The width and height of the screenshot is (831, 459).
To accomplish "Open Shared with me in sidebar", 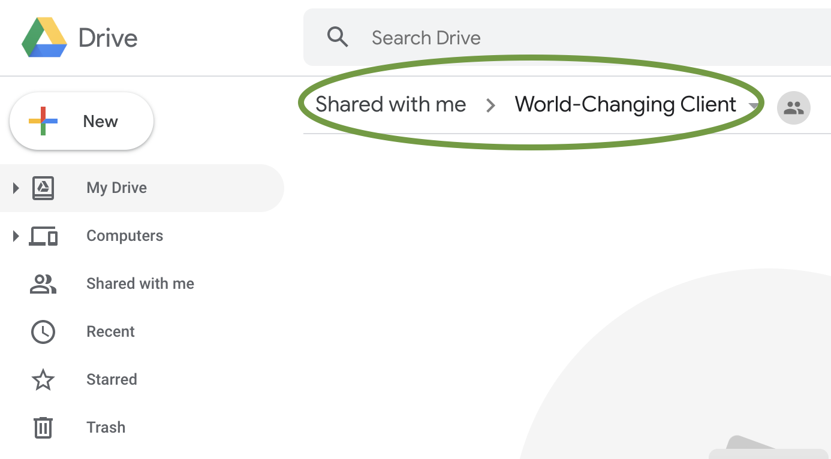I will (x=140, y=283).
